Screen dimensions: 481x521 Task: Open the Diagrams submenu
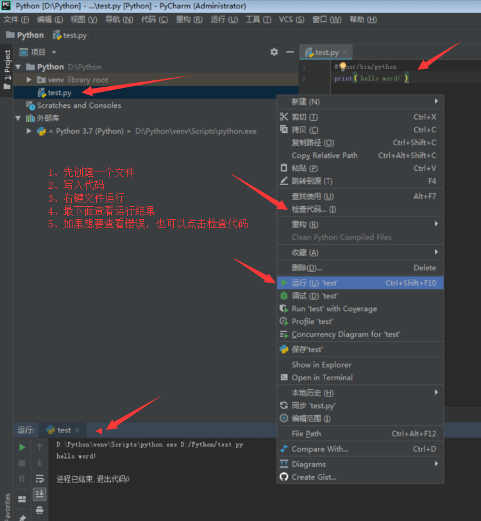click(x=360, y=464)
